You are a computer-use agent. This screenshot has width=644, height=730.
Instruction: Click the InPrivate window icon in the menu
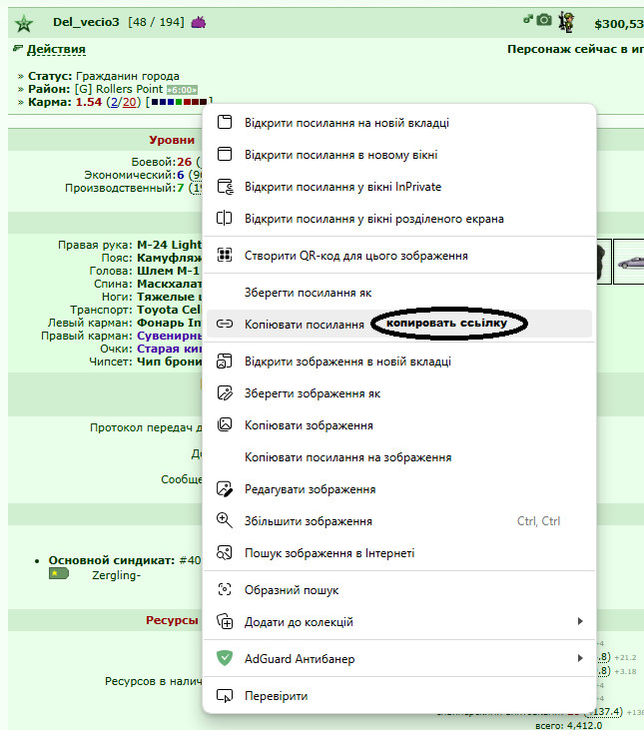point(226,186)
